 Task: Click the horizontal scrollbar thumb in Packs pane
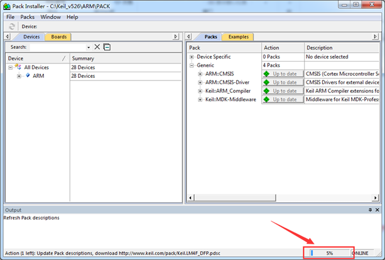point(235,197)
